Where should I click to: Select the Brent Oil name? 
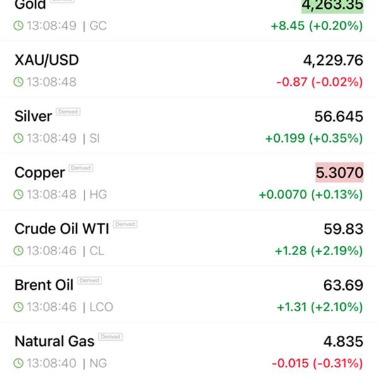click(x=43, y=285)
